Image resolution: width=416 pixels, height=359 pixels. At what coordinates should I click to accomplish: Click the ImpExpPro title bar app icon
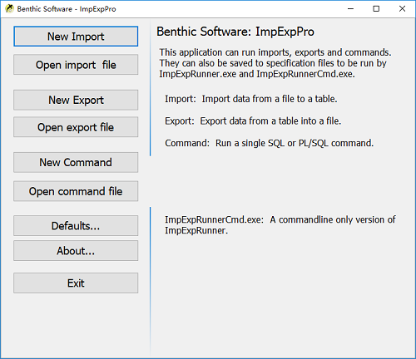(9, 9)
